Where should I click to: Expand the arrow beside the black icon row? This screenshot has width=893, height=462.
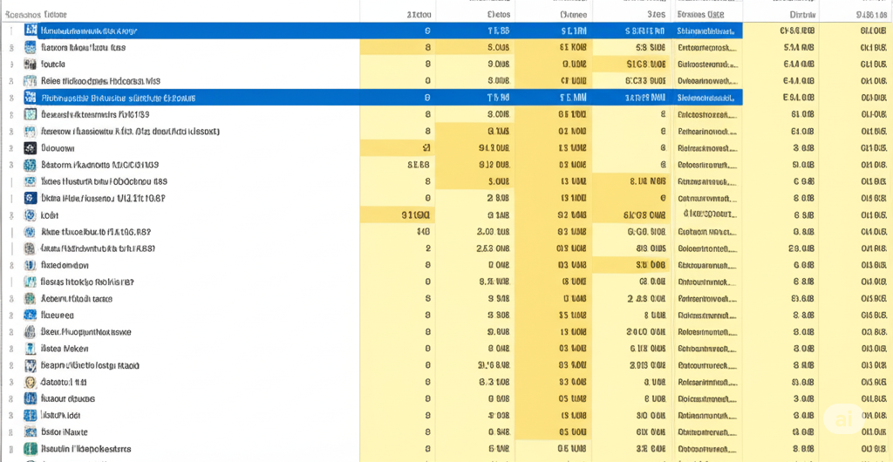[11, 148]
